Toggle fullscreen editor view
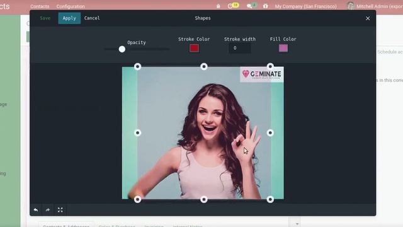 click(x=60, y=210)
